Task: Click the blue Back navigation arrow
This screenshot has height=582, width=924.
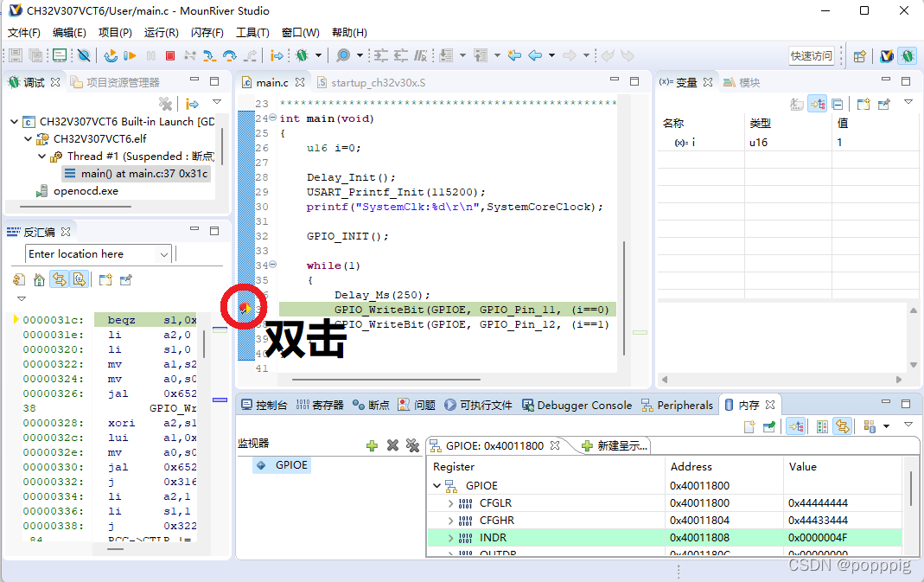Action: pyautogui.click(x=536, y=55)
